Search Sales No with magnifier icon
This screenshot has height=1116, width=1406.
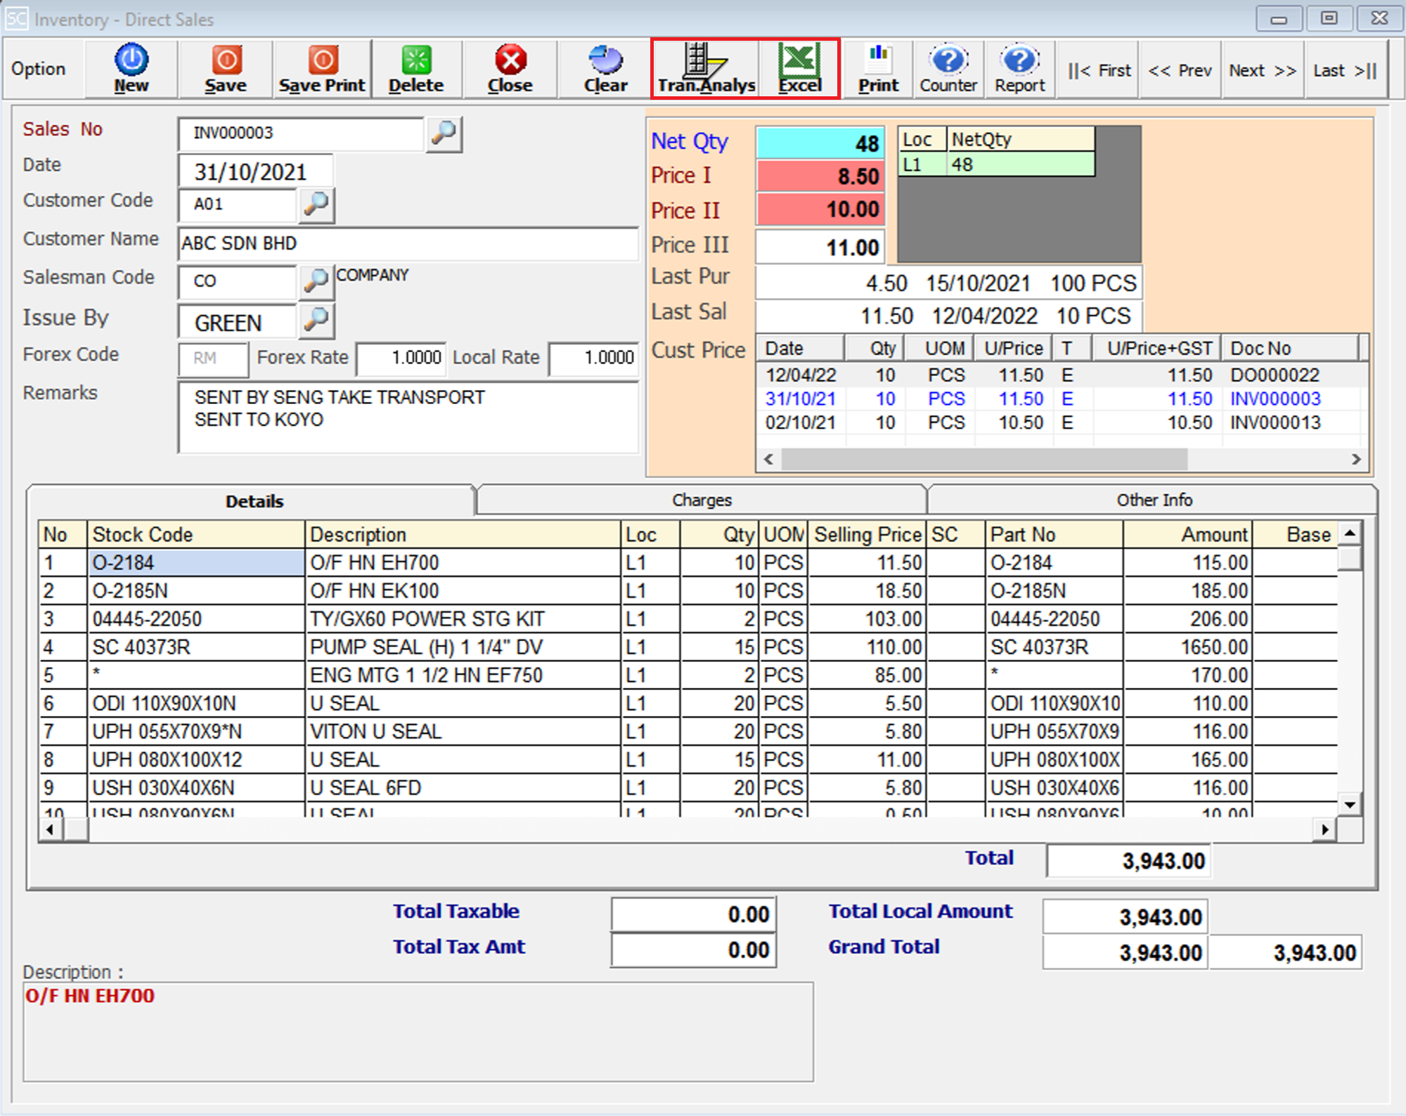(444, 134)
